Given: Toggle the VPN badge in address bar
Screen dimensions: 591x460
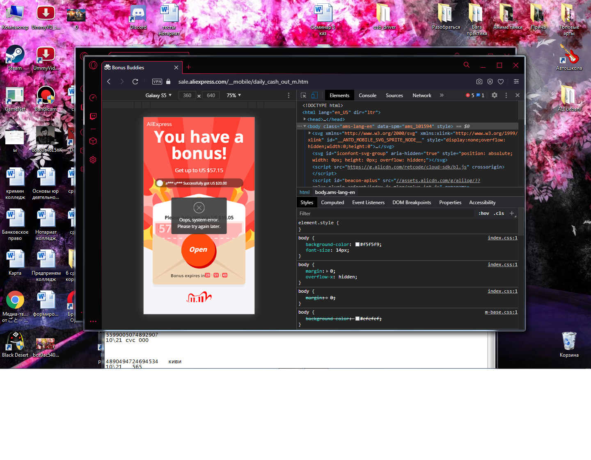Looking at the screenshot, I should point(157,82).
